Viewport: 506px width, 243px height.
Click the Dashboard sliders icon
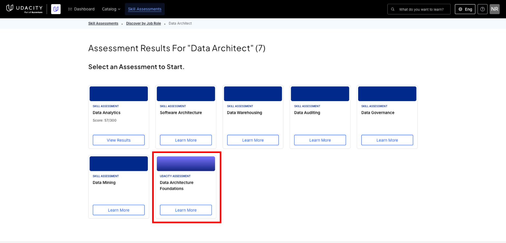tap(70, 9)
